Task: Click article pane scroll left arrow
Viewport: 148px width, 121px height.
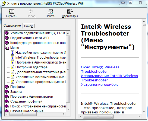Action: 80,116
